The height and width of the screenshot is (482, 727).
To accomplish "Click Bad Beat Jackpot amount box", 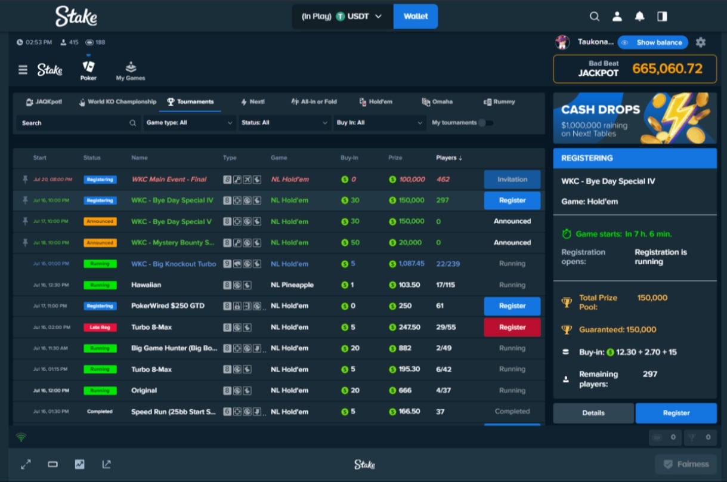I will 635,69.
